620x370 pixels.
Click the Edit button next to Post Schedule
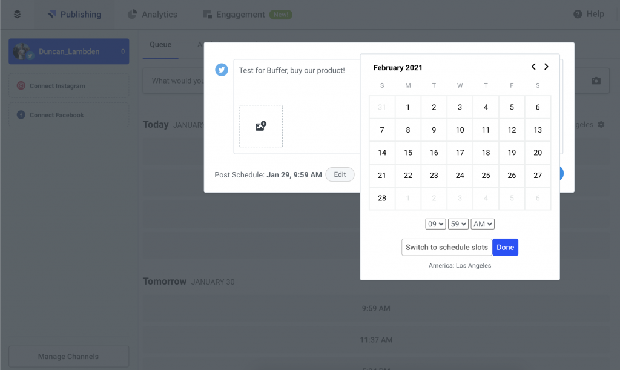[x=340, y=174]
